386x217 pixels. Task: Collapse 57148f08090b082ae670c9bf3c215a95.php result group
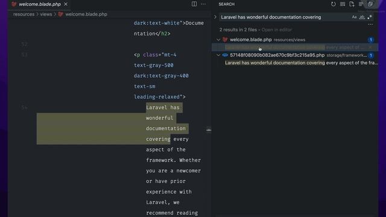(x=218, y=55)
